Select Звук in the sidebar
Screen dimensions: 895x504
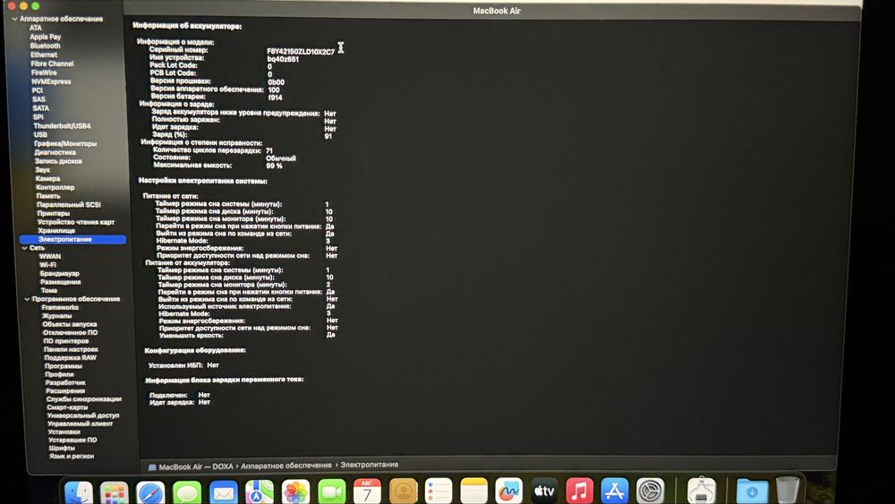pyautogui.click(x=43, y=170)
